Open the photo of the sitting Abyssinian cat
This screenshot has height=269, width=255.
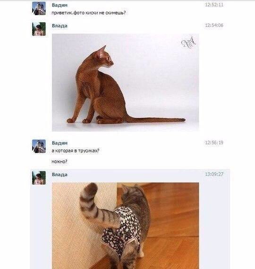coord(125,83)
